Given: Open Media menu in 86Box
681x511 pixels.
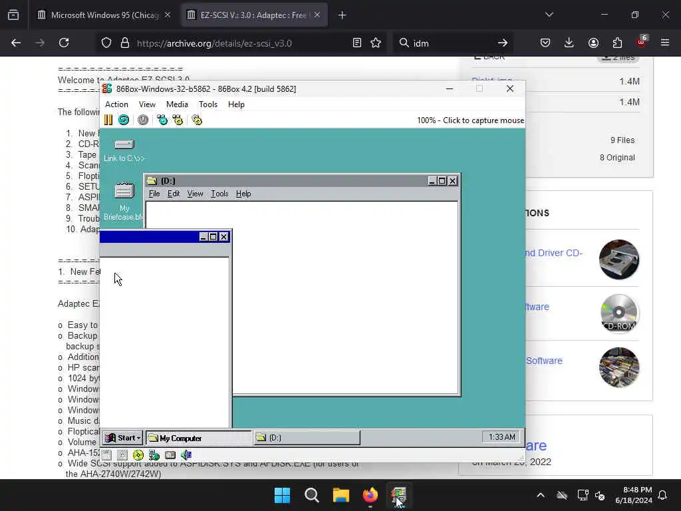Looking at the screenshot, I should [x=177, y=104].
